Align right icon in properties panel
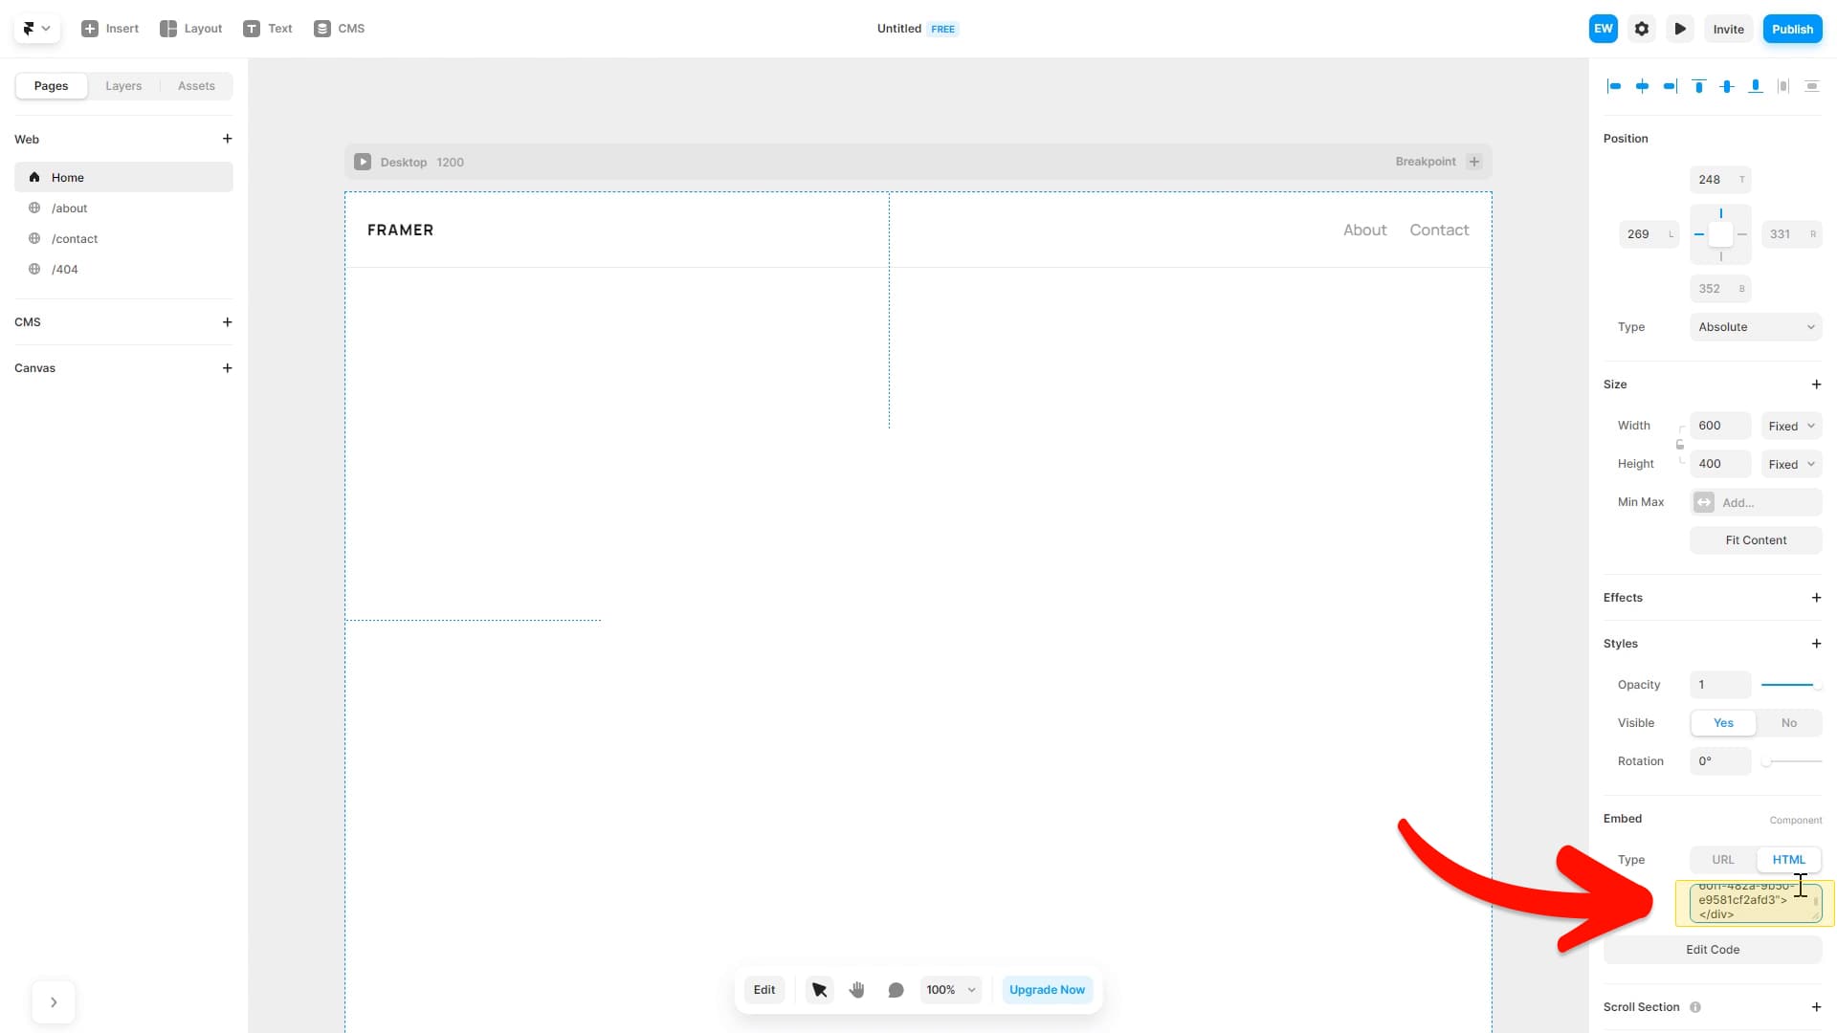The width and height of the screenshot is (1837, 1033). [1671, 86]
